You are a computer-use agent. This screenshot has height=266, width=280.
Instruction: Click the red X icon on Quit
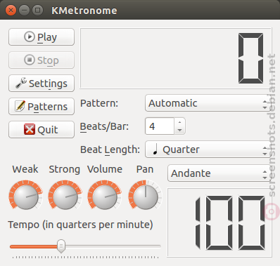coord(30,129)
